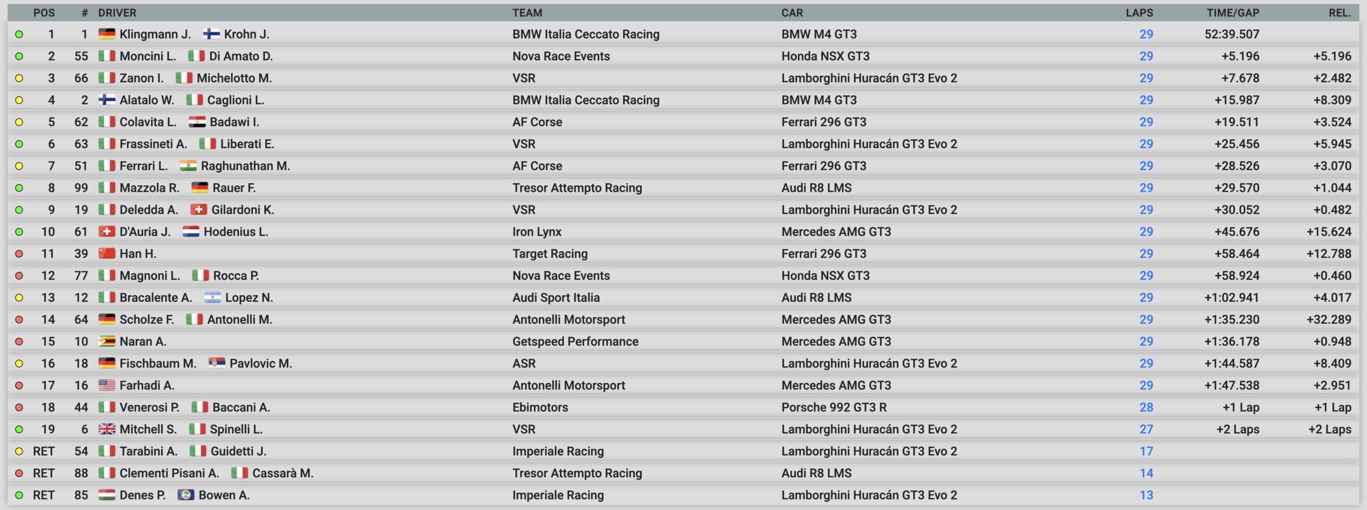
Task: Click the Egyptian flag beside Badawi I.
Action: pyautogui.click(x=197, y=122)
